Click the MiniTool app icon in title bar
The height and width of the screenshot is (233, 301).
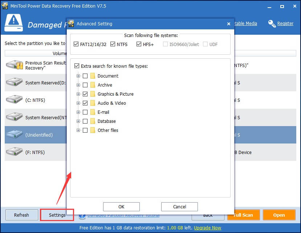(5, 6)
